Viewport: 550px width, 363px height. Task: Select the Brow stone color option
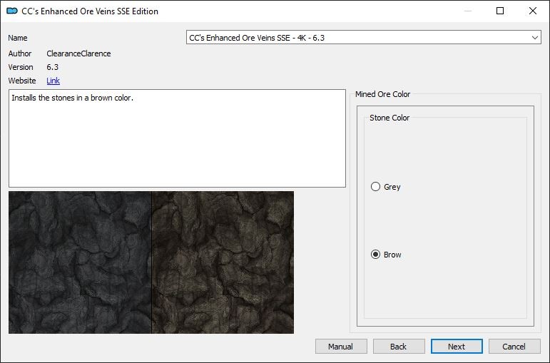pyautogui.click(x=386, y=255)
